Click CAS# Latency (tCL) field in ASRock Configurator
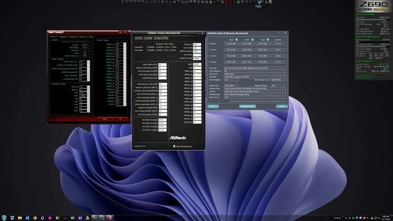This screenshot has width=393, height=221. (x=162, y=64)
